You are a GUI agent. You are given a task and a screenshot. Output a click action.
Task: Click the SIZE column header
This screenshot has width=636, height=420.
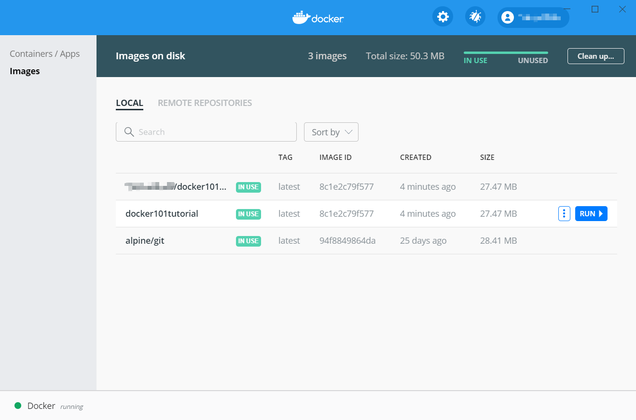click(487, 157)
